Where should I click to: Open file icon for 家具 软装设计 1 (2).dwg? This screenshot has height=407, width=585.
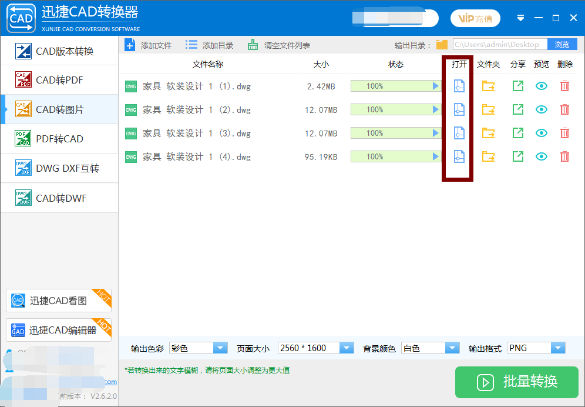tap(459, 110)
